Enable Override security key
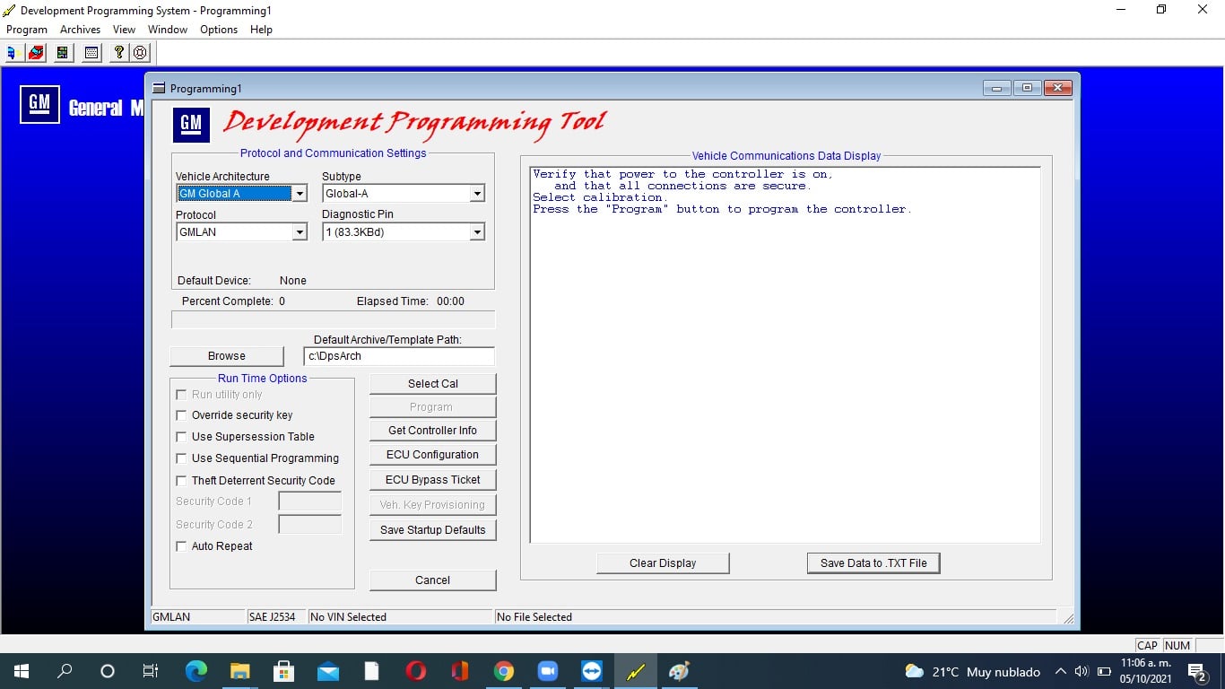Screen dimensions: 1225x689 click(x=181, y=415)
